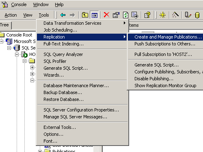Click the Help question mark icon

147,15
